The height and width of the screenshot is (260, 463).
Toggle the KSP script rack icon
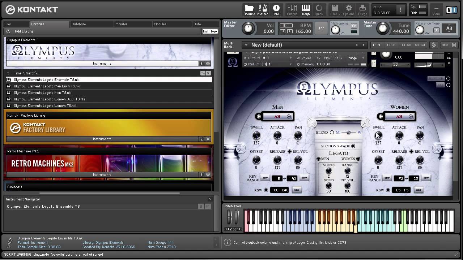pyautogui.click(x=434, y=45)
